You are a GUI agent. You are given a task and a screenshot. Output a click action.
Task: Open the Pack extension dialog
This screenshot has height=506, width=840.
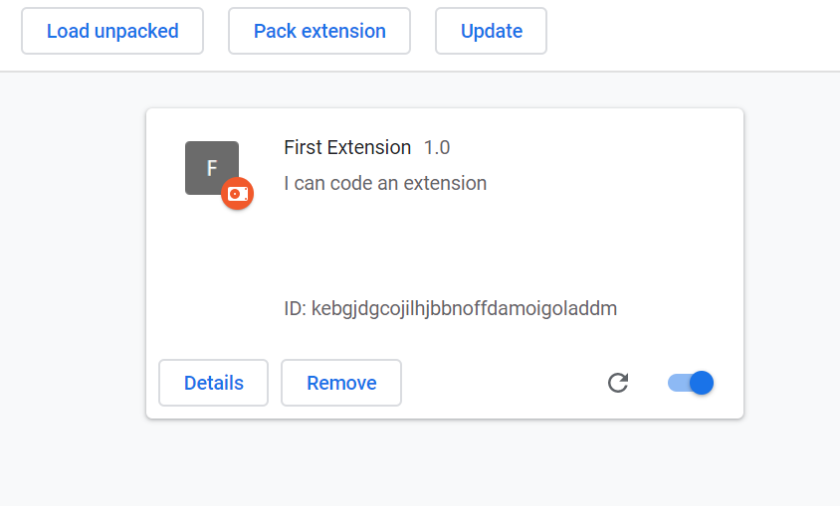(x=319, y=31)
